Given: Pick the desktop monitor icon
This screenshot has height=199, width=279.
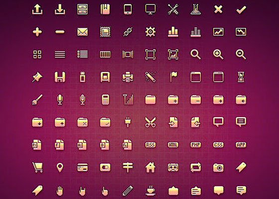Looking at the screenshot, I should (x=150, y=9).
